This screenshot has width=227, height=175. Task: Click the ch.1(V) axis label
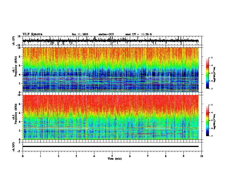[14, 41]
